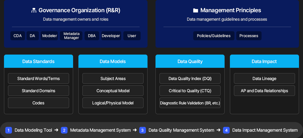Click the Management Principles folder icon

(x=196, y=10)
